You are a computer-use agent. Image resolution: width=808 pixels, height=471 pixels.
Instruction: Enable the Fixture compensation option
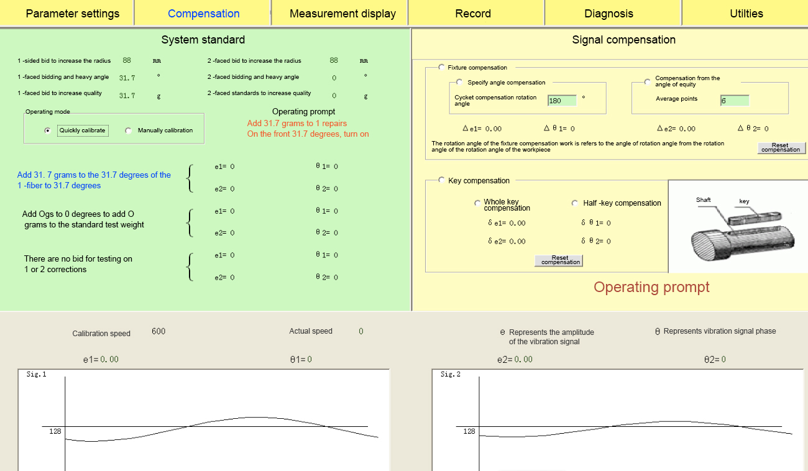442,67
